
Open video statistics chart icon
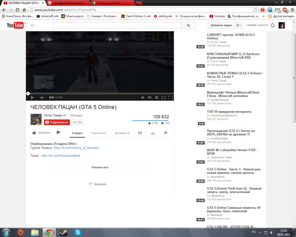pos(153,133)
